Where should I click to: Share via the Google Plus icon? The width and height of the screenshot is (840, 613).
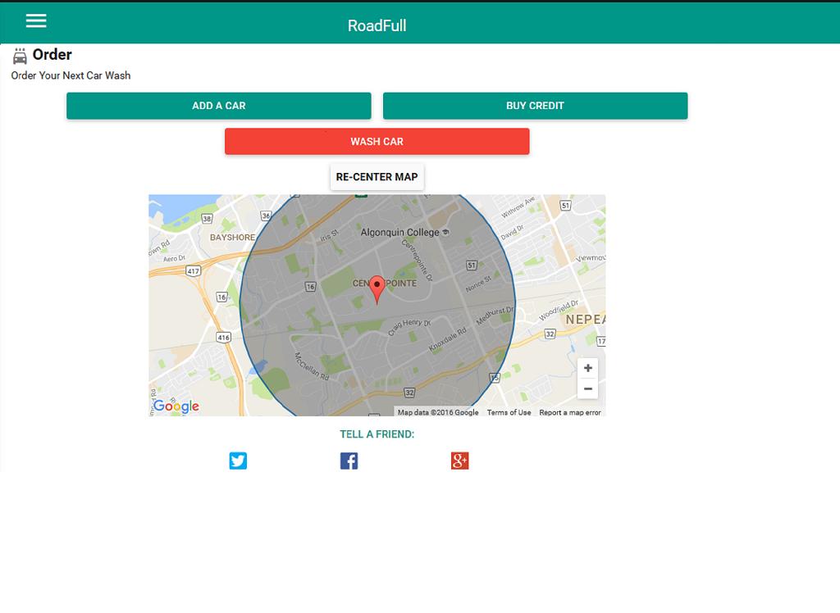click(x=459, y=461)
